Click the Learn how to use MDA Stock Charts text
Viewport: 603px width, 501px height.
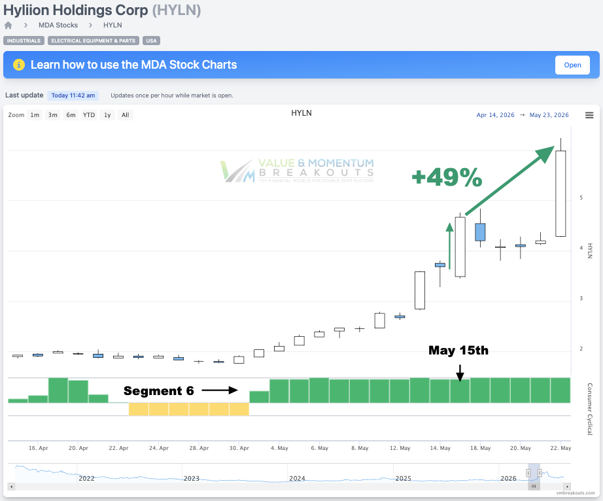(x=134, y=65)
